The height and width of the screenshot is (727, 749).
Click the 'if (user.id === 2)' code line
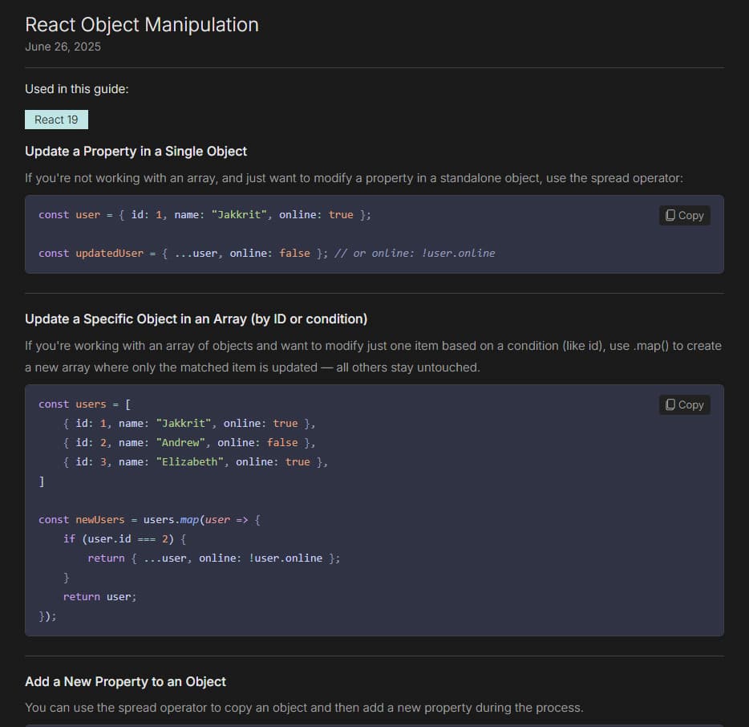pyautogui.click(x=124, y=538)
